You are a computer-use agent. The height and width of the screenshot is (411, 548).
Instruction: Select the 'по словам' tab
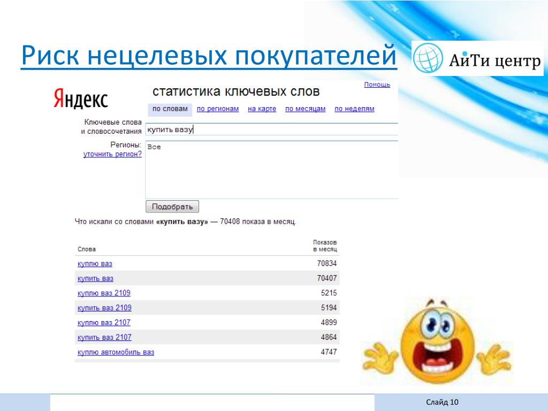tap(170, 109)
